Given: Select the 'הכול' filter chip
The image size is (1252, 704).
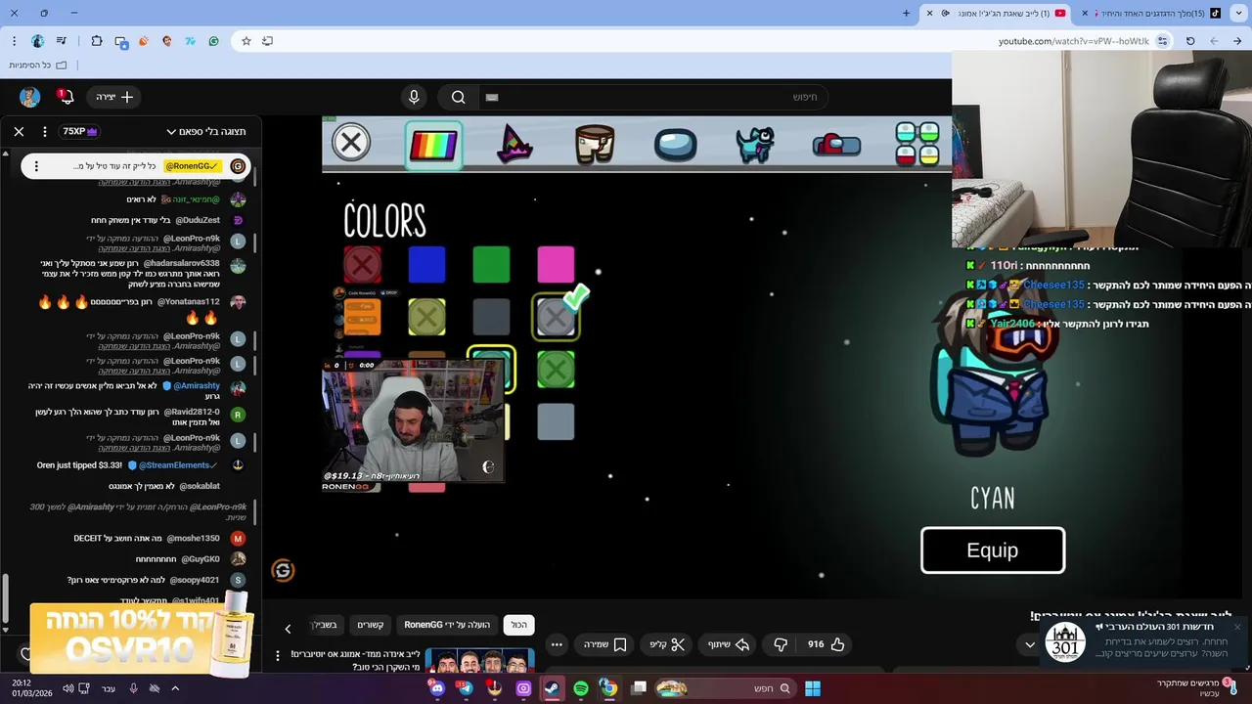Looking at the screenshot, I should tap(518, 625).
